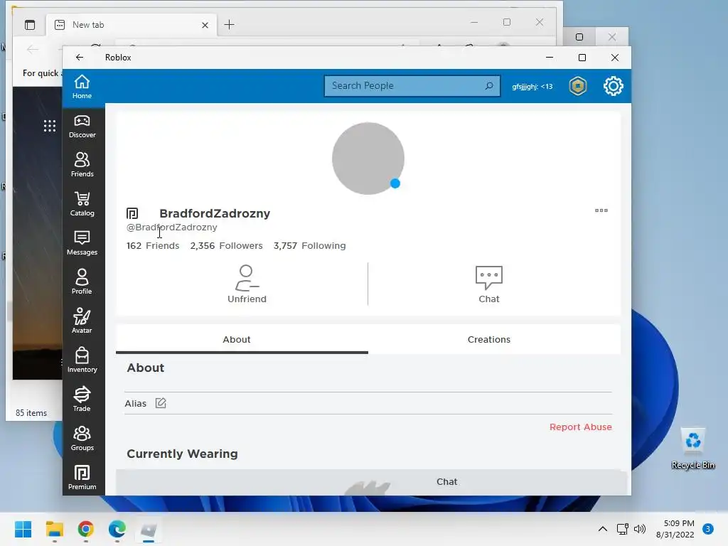The width and height of the screenshot is (728, 546).
Task: Open the Premium page in sidebar
Action: pos(82,478)
